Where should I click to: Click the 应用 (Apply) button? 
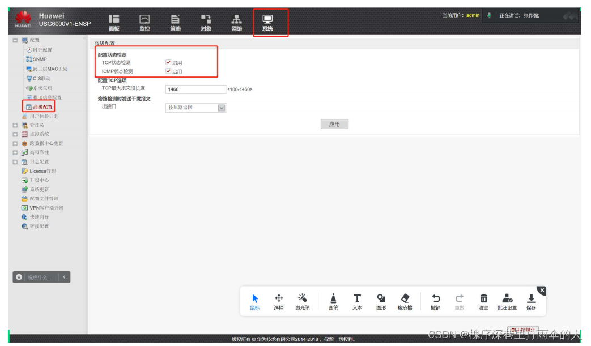tap(334, 124)
